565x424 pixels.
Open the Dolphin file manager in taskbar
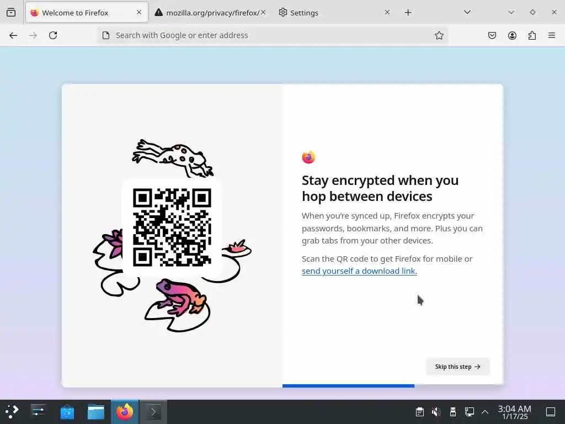pyautogui.click(x=96, y=412)
